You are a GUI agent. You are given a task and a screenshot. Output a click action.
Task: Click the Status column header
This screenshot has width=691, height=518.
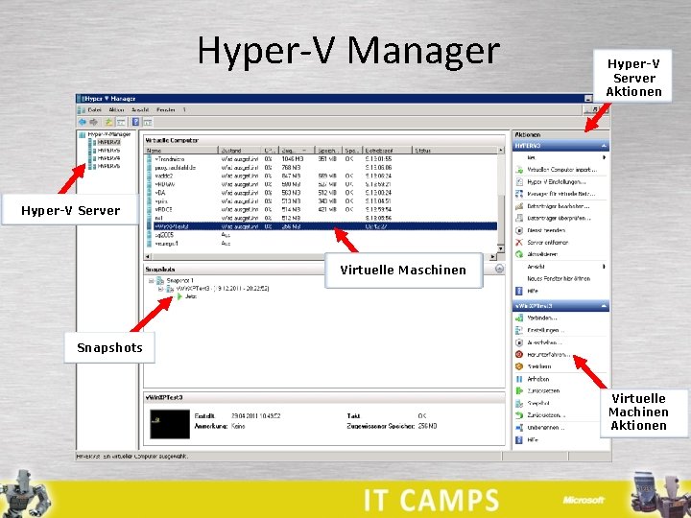[454, 151]
